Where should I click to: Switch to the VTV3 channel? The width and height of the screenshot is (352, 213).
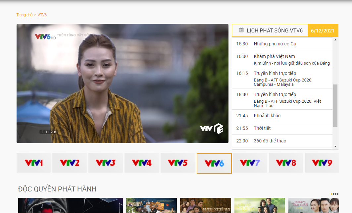[x=106, y=163]
